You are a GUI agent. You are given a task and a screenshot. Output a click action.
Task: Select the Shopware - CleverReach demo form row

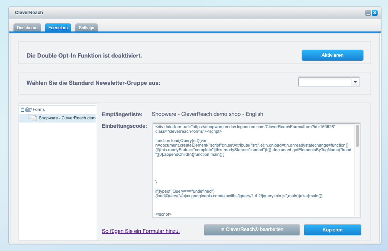point(57,118)
